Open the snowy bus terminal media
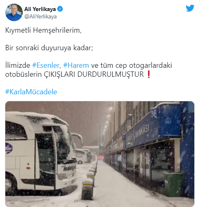Viewport: 200px width, 207px height. coord(100,154)
